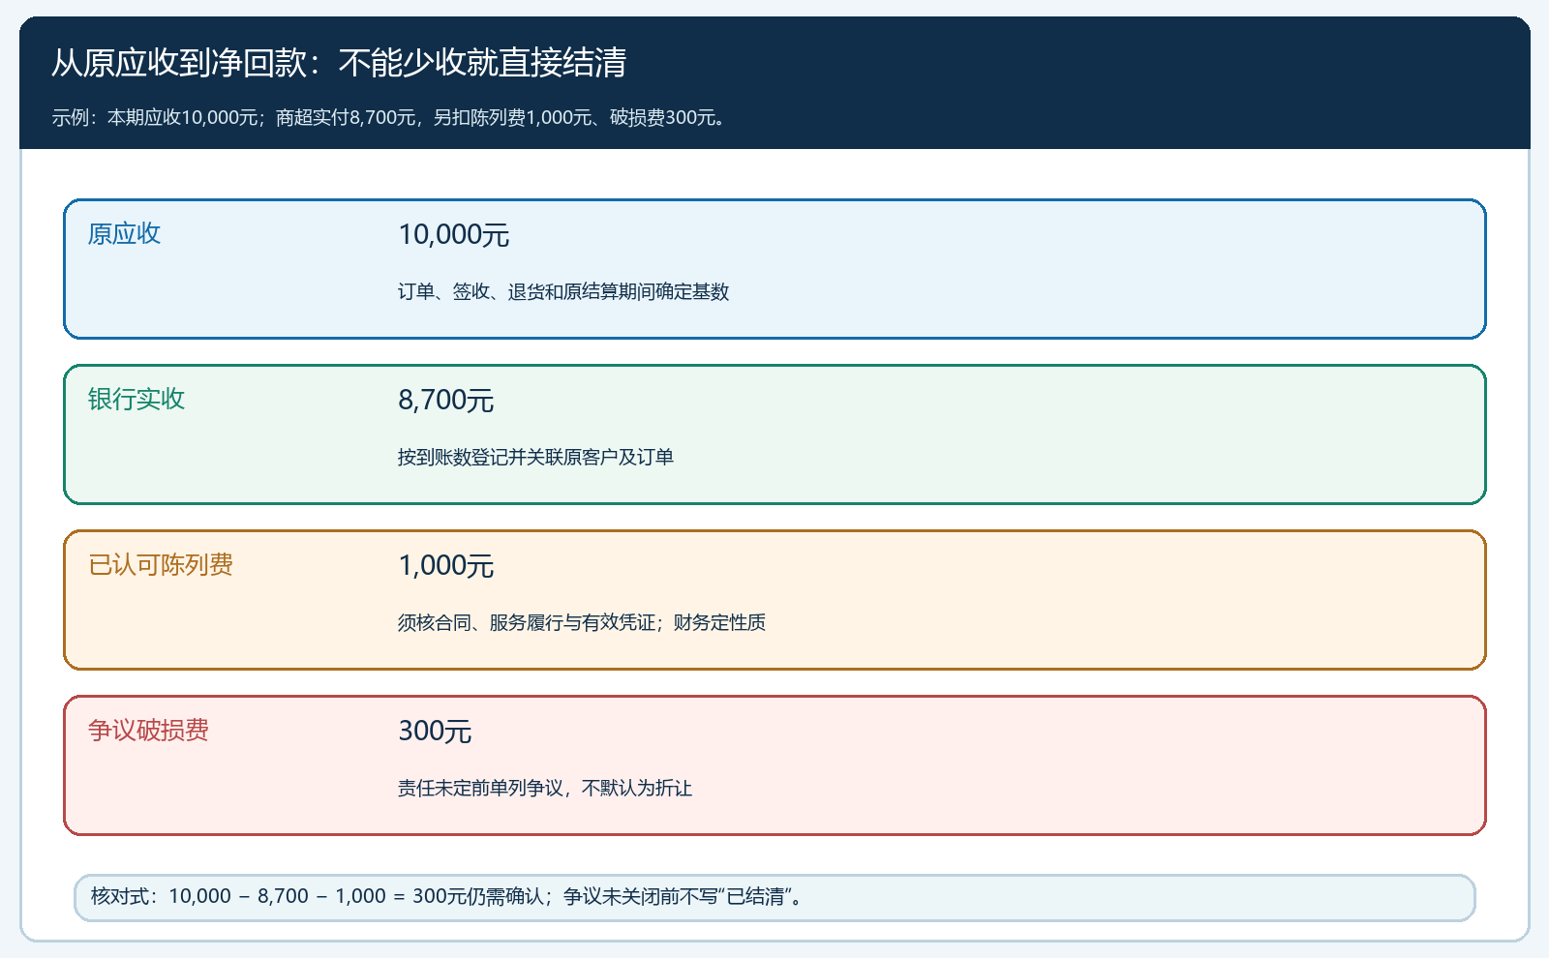Select the 300元 amount
Screen dimensions: 1549x958
click(435, 731)
